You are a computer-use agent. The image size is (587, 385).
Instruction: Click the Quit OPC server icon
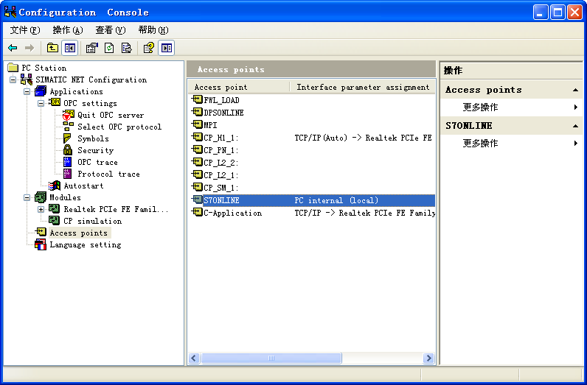69,115
